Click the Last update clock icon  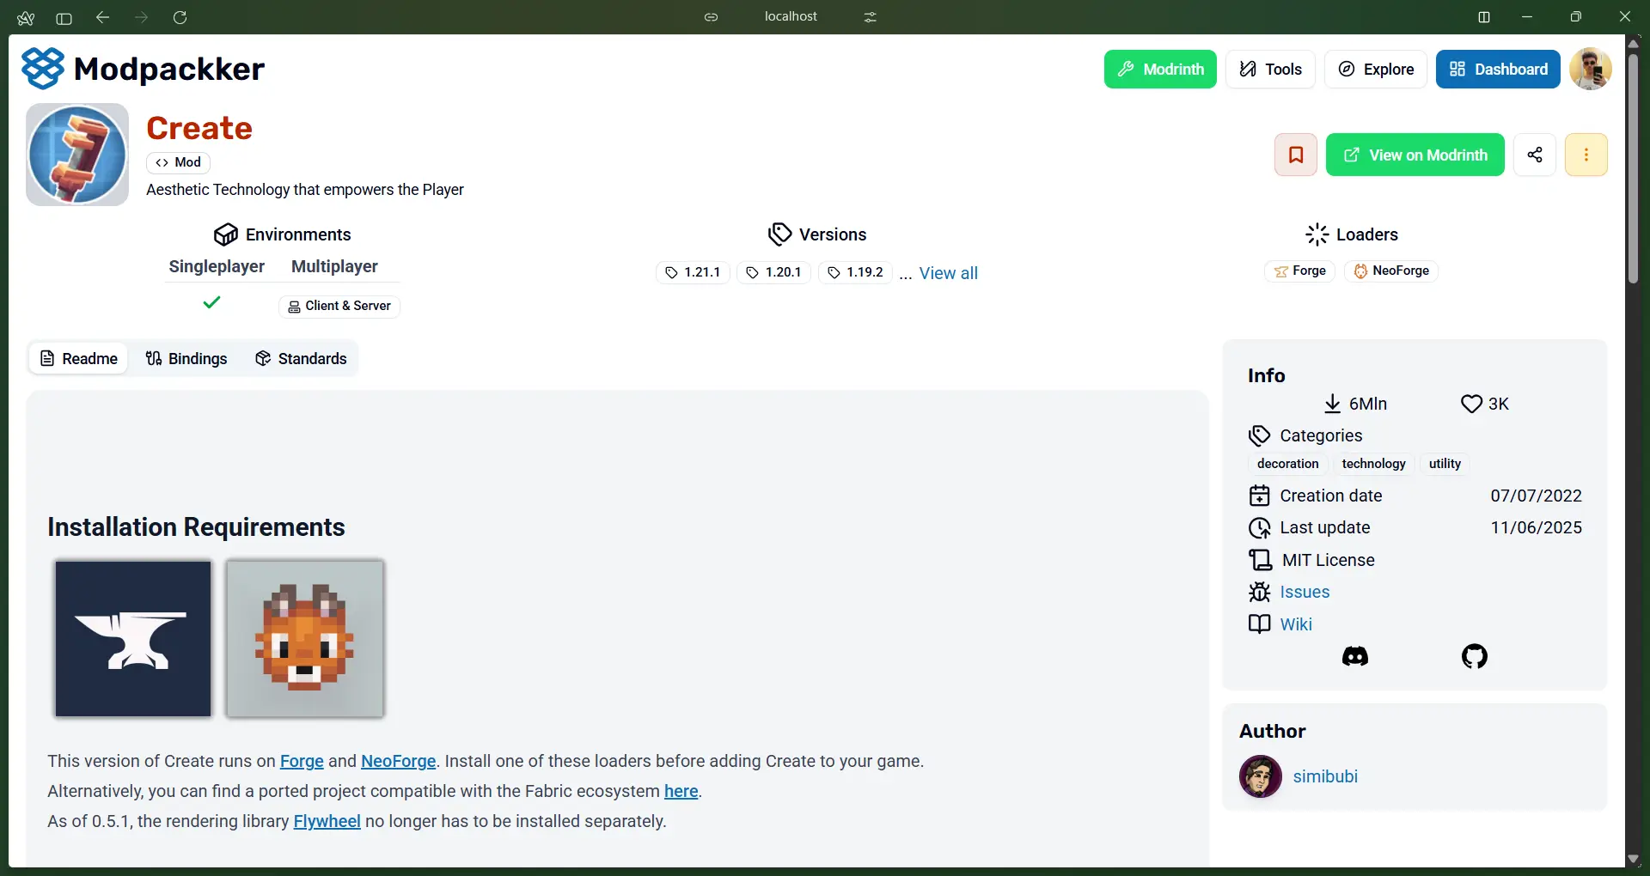pyautogui.click(x=1260, y=528)
